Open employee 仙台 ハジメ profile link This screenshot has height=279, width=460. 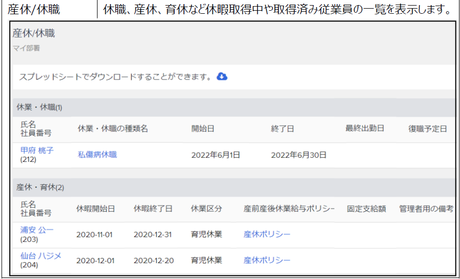tap(41, 256)
